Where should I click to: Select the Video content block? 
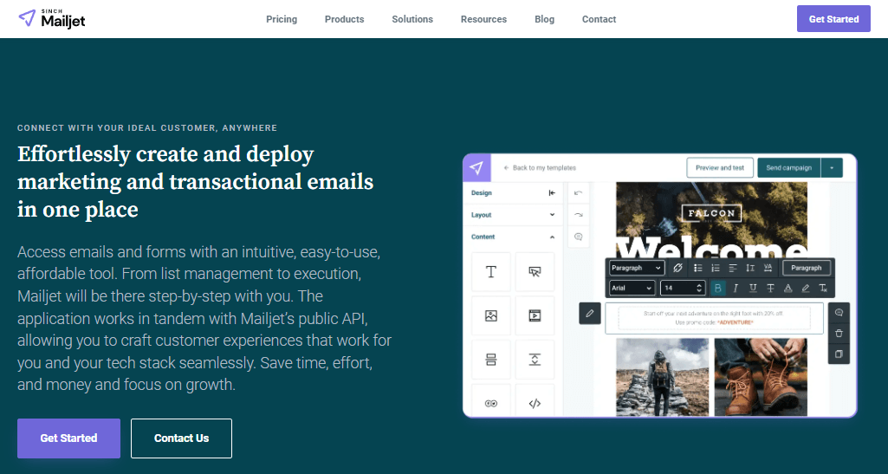pyautogui.click(x=535, y=315)
